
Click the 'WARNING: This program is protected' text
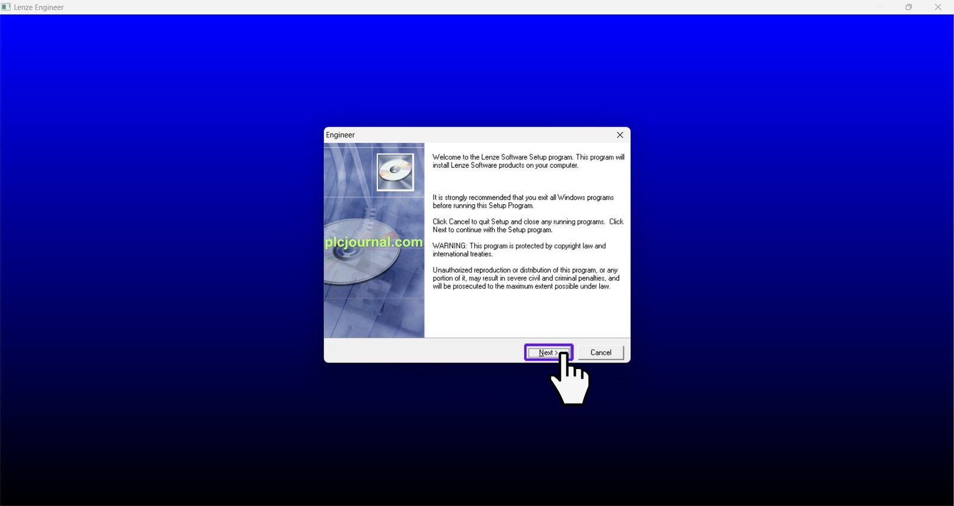point(519,250)
